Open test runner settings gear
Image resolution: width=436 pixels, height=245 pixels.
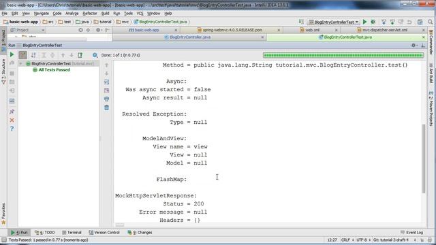95,55
